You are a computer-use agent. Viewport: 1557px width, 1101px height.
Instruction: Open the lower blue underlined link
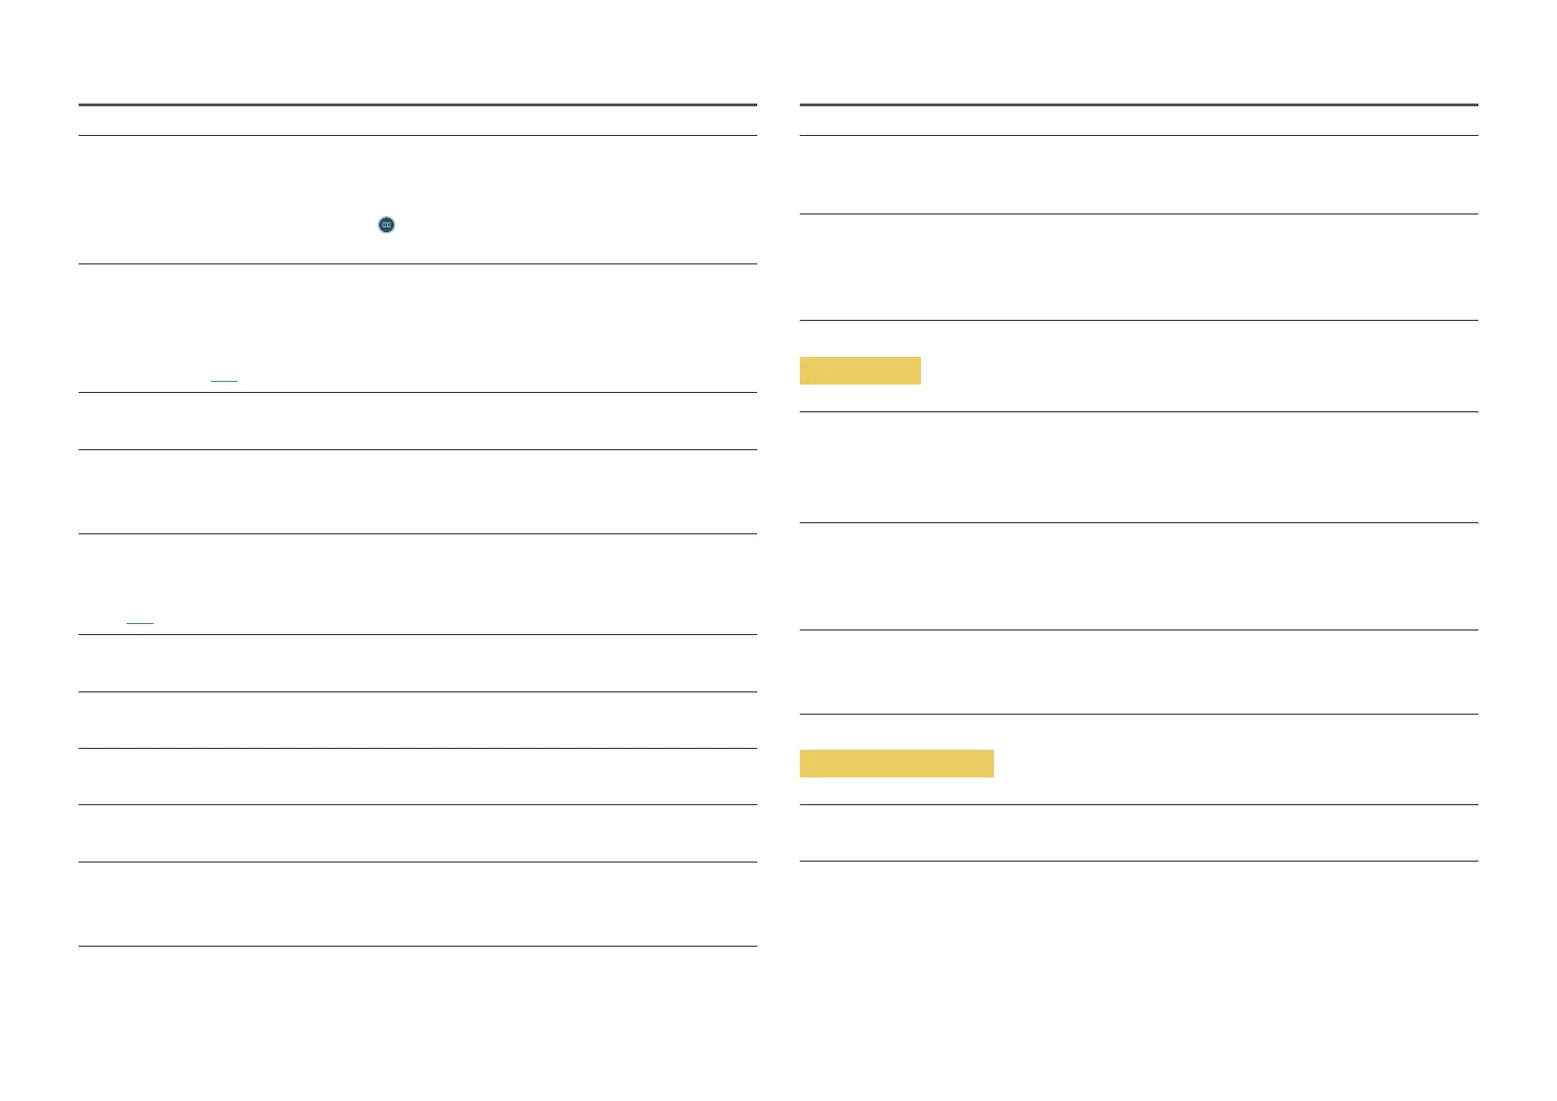click(x=140, y=622)
